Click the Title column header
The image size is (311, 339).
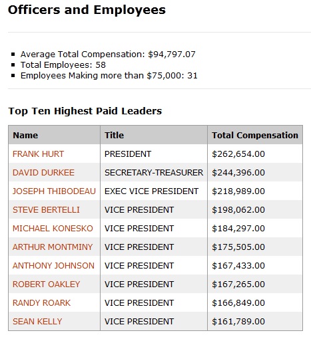coord(154,135)
